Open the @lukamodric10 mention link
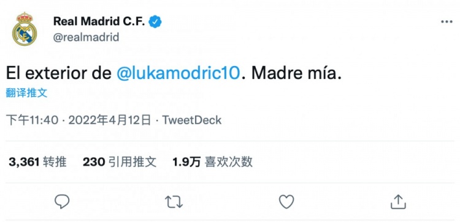Screen dimensions: 460x222 (x=178, y=73)
